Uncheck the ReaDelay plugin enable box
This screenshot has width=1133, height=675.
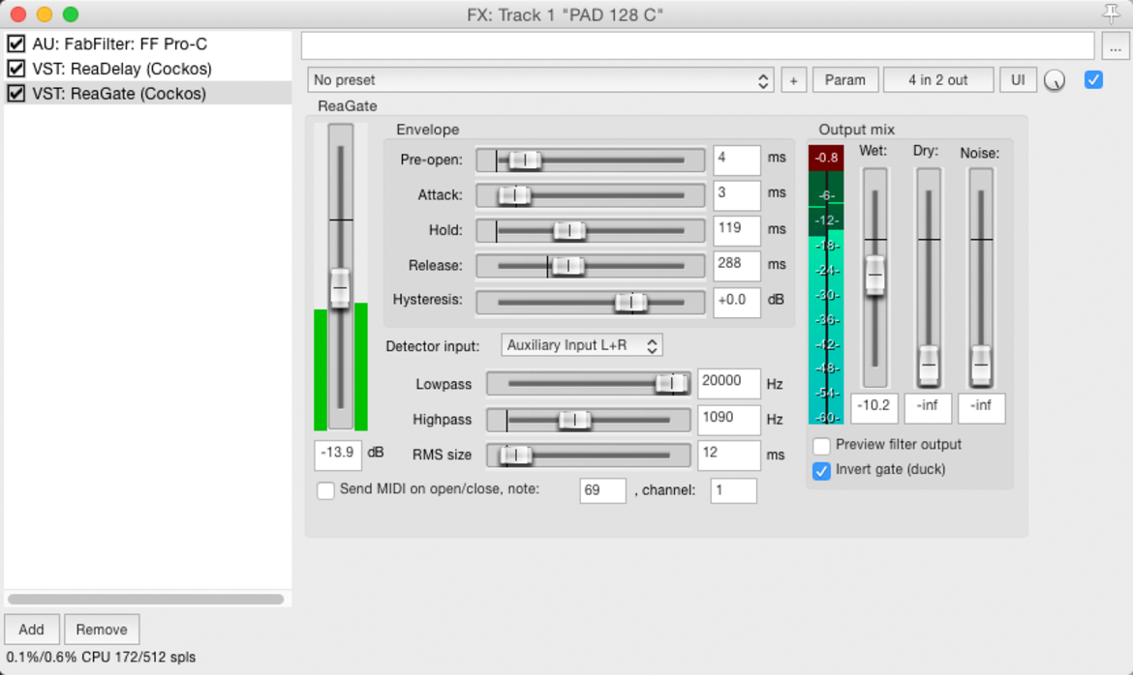[x=15, y=69]
